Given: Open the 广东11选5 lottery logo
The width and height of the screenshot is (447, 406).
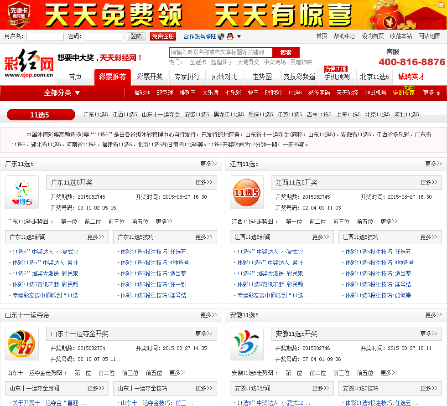Looking at the screenshot, I should tap(22, 192).
